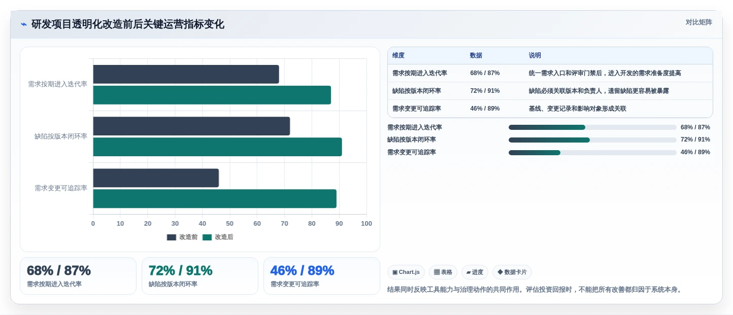
Task: Click the 缺陷按版本闭环率 progress bar
Action: coord(592,140)
